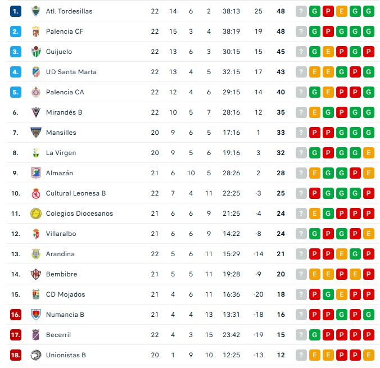
Task: Click the position 16 badge for Numancia B
Action: pyautogui.click(x=16, y=315)
